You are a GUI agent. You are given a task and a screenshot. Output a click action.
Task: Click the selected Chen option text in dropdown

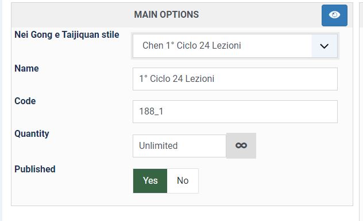click(192, 45)
